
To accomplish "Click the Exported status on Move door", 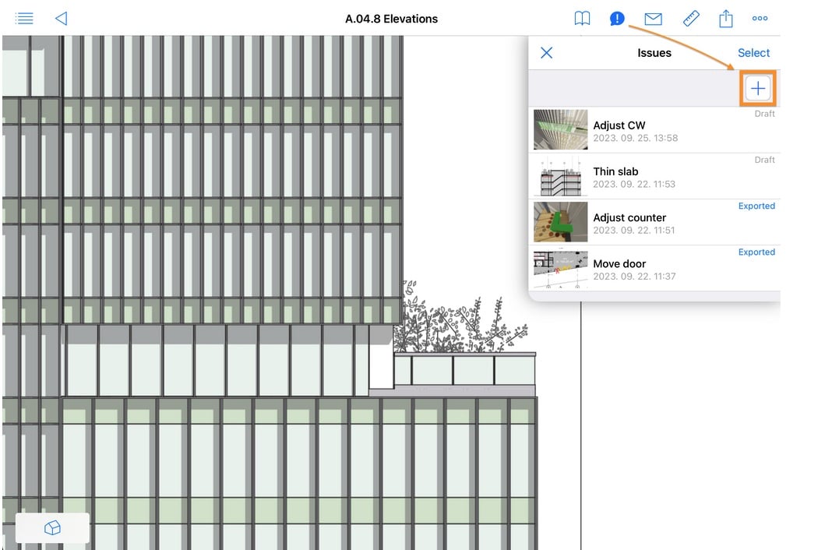I will pos(756,252).
